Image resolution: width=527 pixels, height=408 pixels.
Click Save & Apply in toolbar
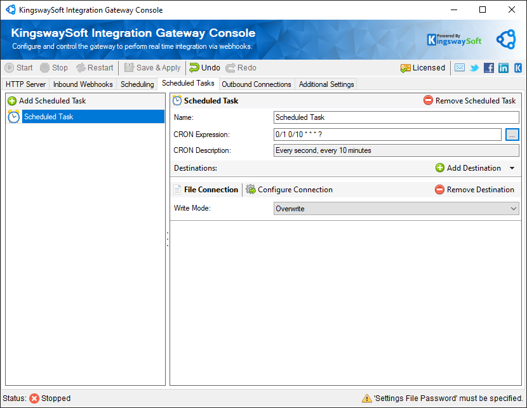(152, 68)
